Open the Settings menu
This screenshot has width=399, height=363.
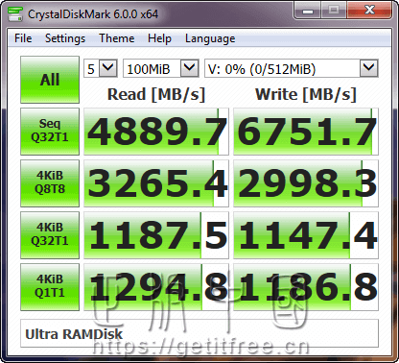[65, 38]
